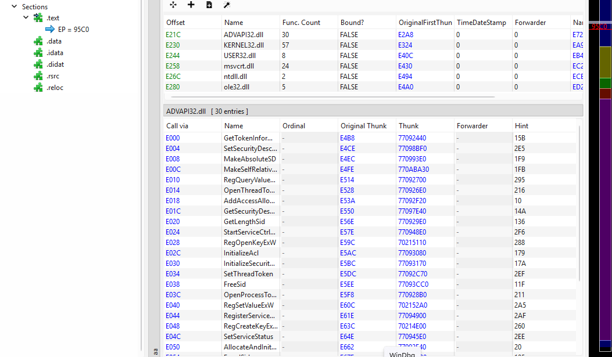The image size is (612, 357).
Task: Click the .idata section puzzle icon
Action: 38,53
